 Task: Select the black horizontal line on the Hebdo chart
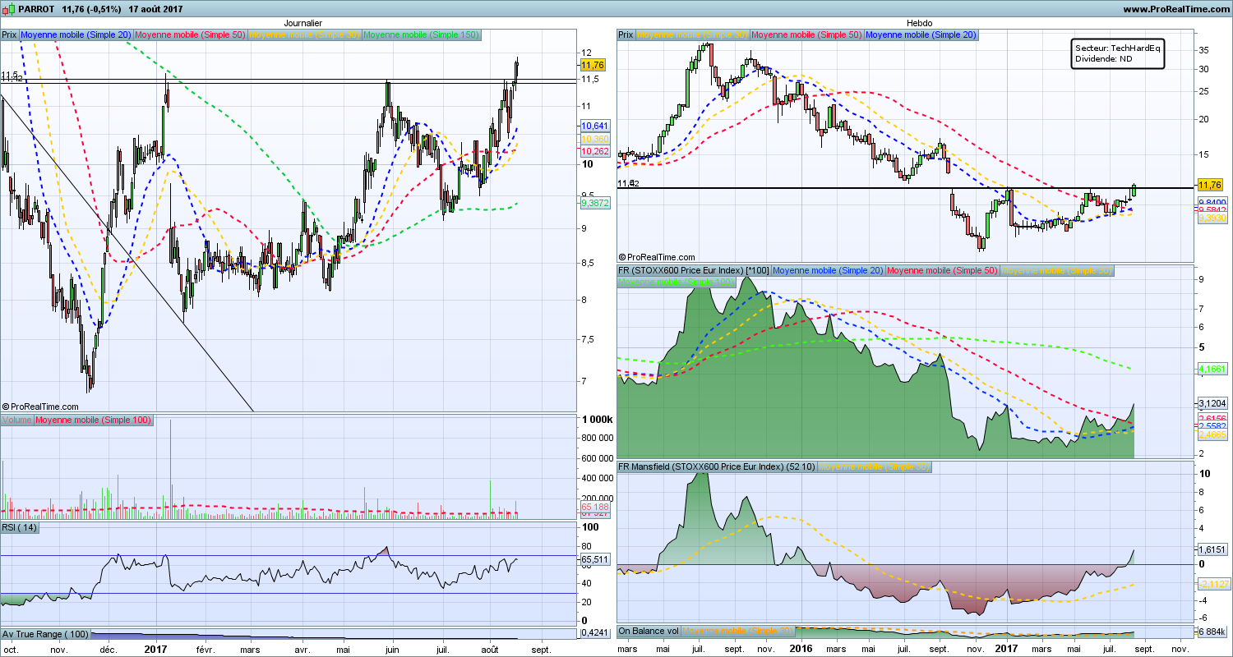coord(904,188)
